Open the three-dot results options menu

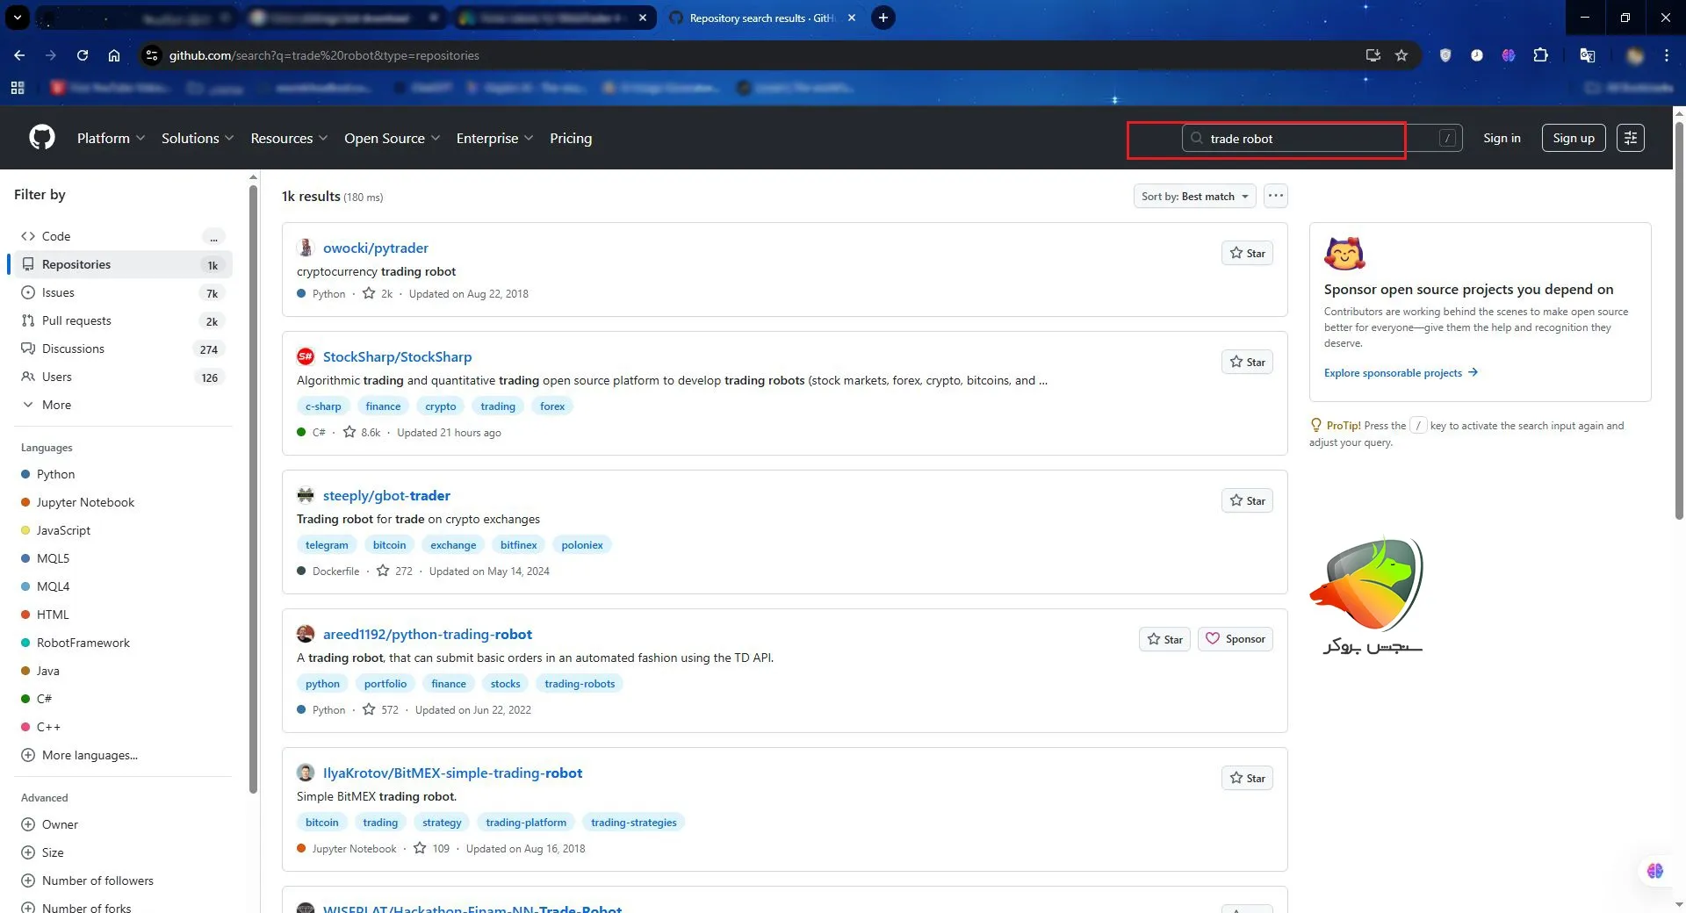pos(1275,196)
